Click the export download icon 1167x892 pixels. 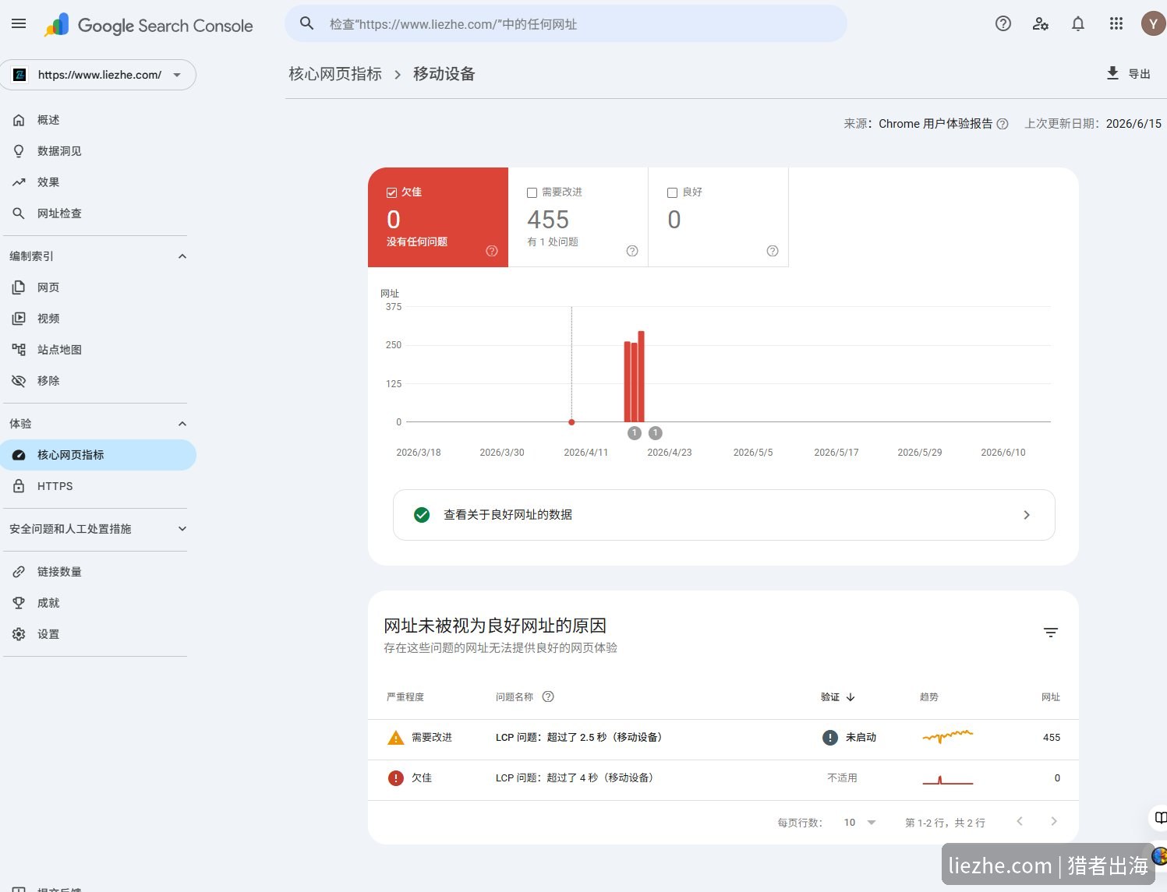click(1112, 73)
